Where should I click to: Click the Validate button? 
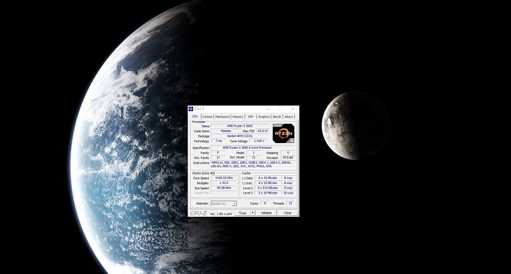(266, 213)
